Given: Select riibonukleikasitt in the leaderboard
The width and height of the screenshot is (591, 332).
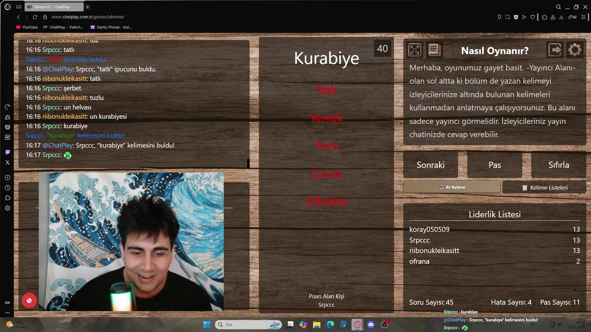Looking at the screenshot, I should click(434, 250).
